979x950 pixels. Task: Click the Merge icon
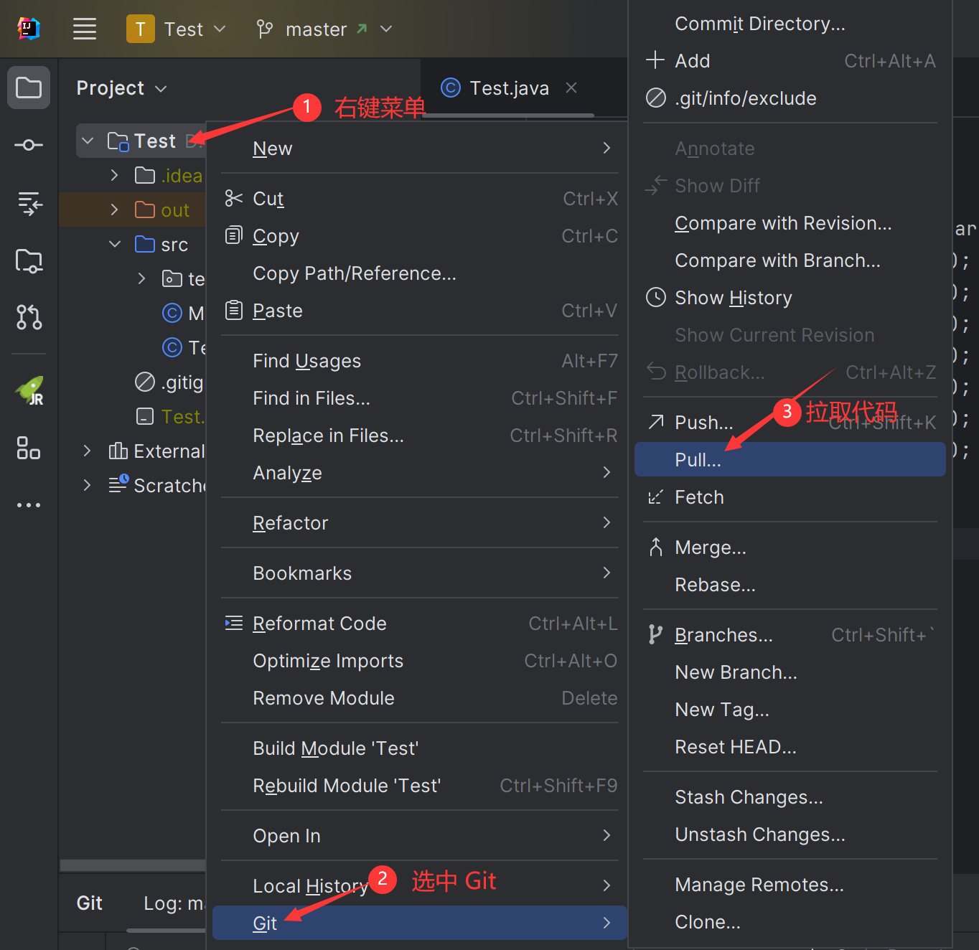[655, 547]
